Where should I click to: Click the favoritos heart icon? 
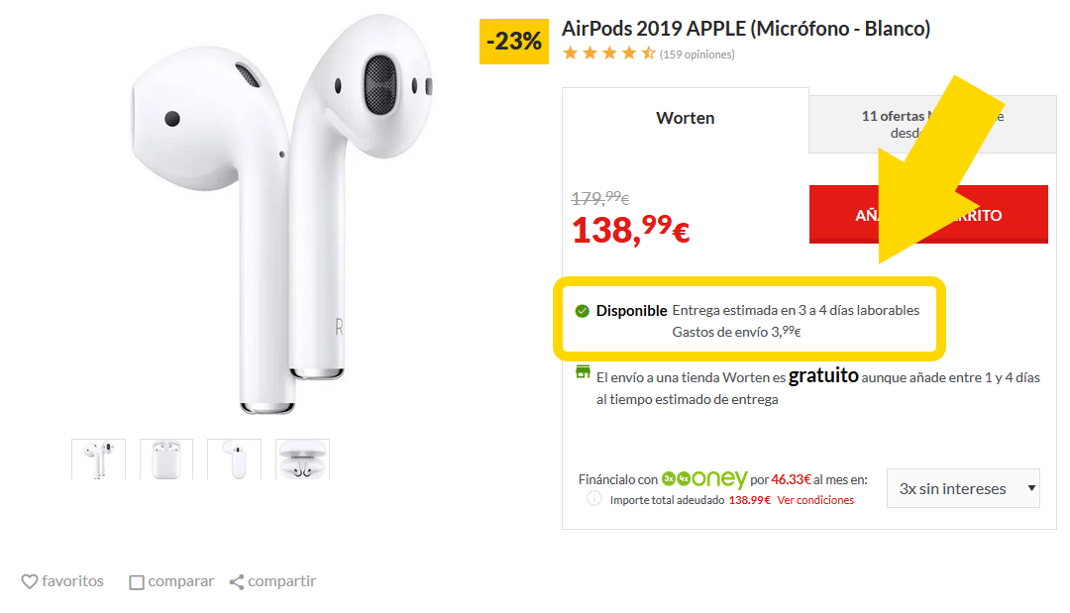pyautogui.click(x=30, y=581)
